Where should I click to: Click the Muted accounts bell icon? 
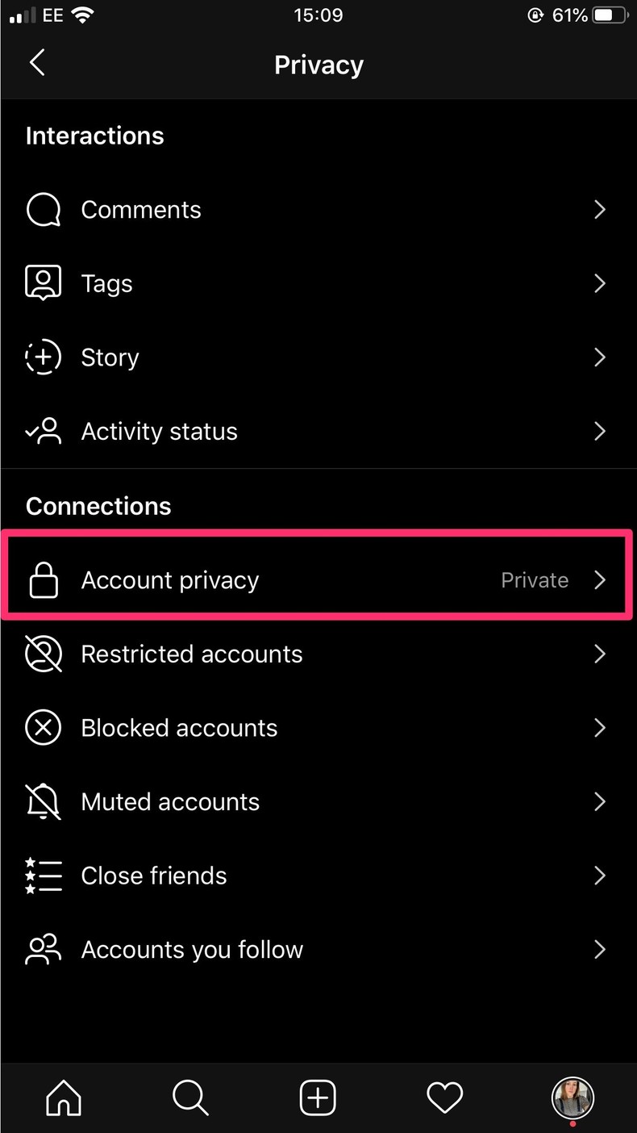tap(44, 801)
